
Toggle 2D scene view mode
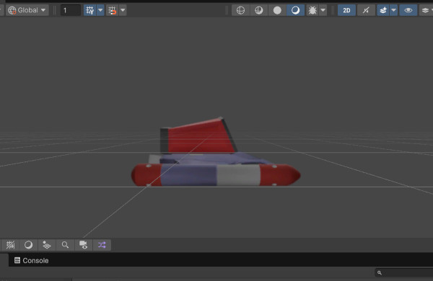(x=346, y=11)
